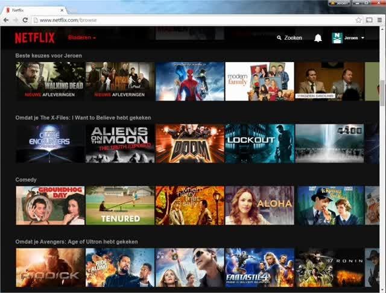Click the Netflix logo

(x=35, y=38)
